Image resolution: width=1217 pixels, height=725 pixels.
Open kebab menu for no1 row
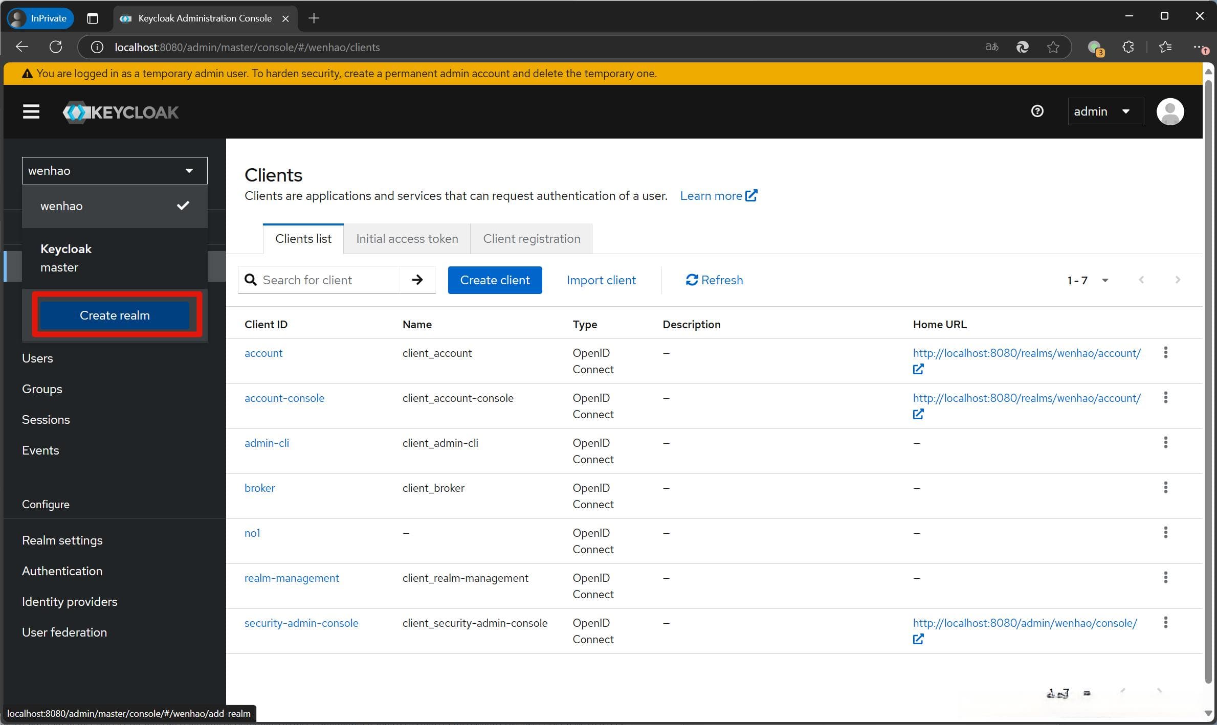[1165, 532]
